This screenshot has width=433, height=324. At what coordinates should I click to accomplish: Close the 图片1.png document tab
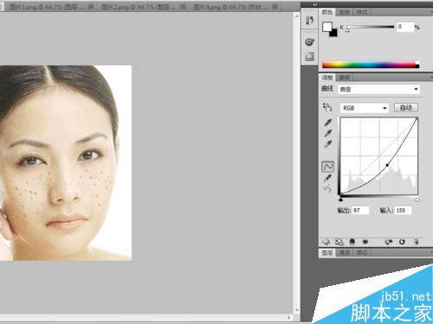[x=91, y=6]
